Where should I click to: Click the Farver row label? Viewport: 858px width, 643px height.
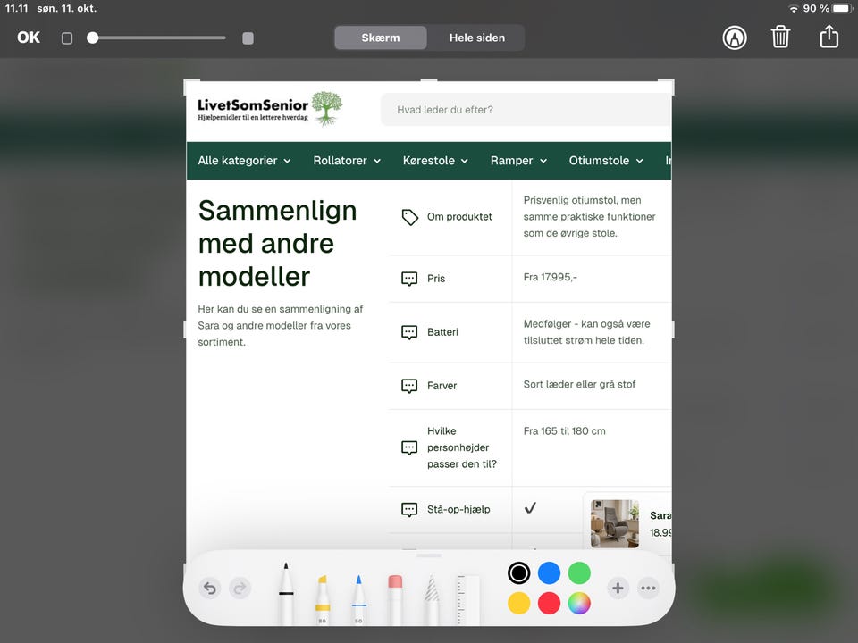click(442, 386)
